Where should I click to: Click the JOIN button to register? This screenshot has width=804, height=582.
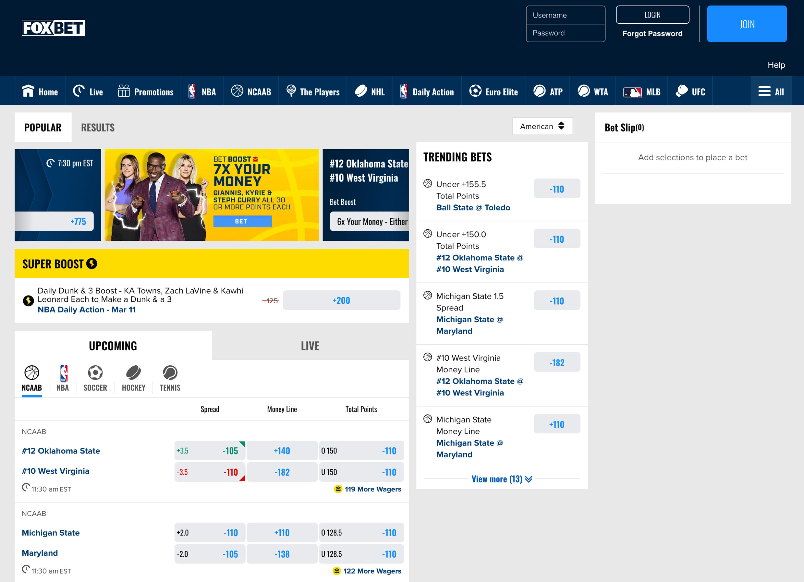[747, 23]
